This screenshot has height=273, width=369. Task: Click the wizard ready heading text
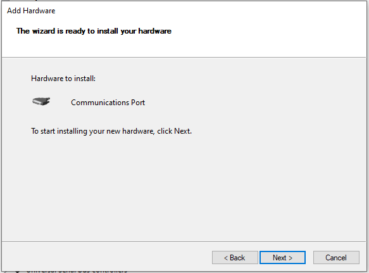pyautogui.click(x=94, y=31)
